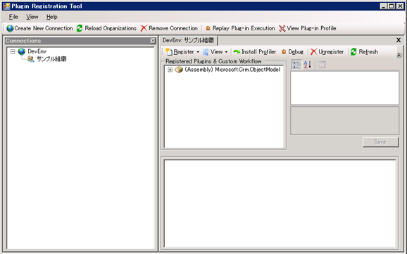Screen dimensions: 407x254
Task: Click Install Profiler label
Action: (x=259, y=52)
